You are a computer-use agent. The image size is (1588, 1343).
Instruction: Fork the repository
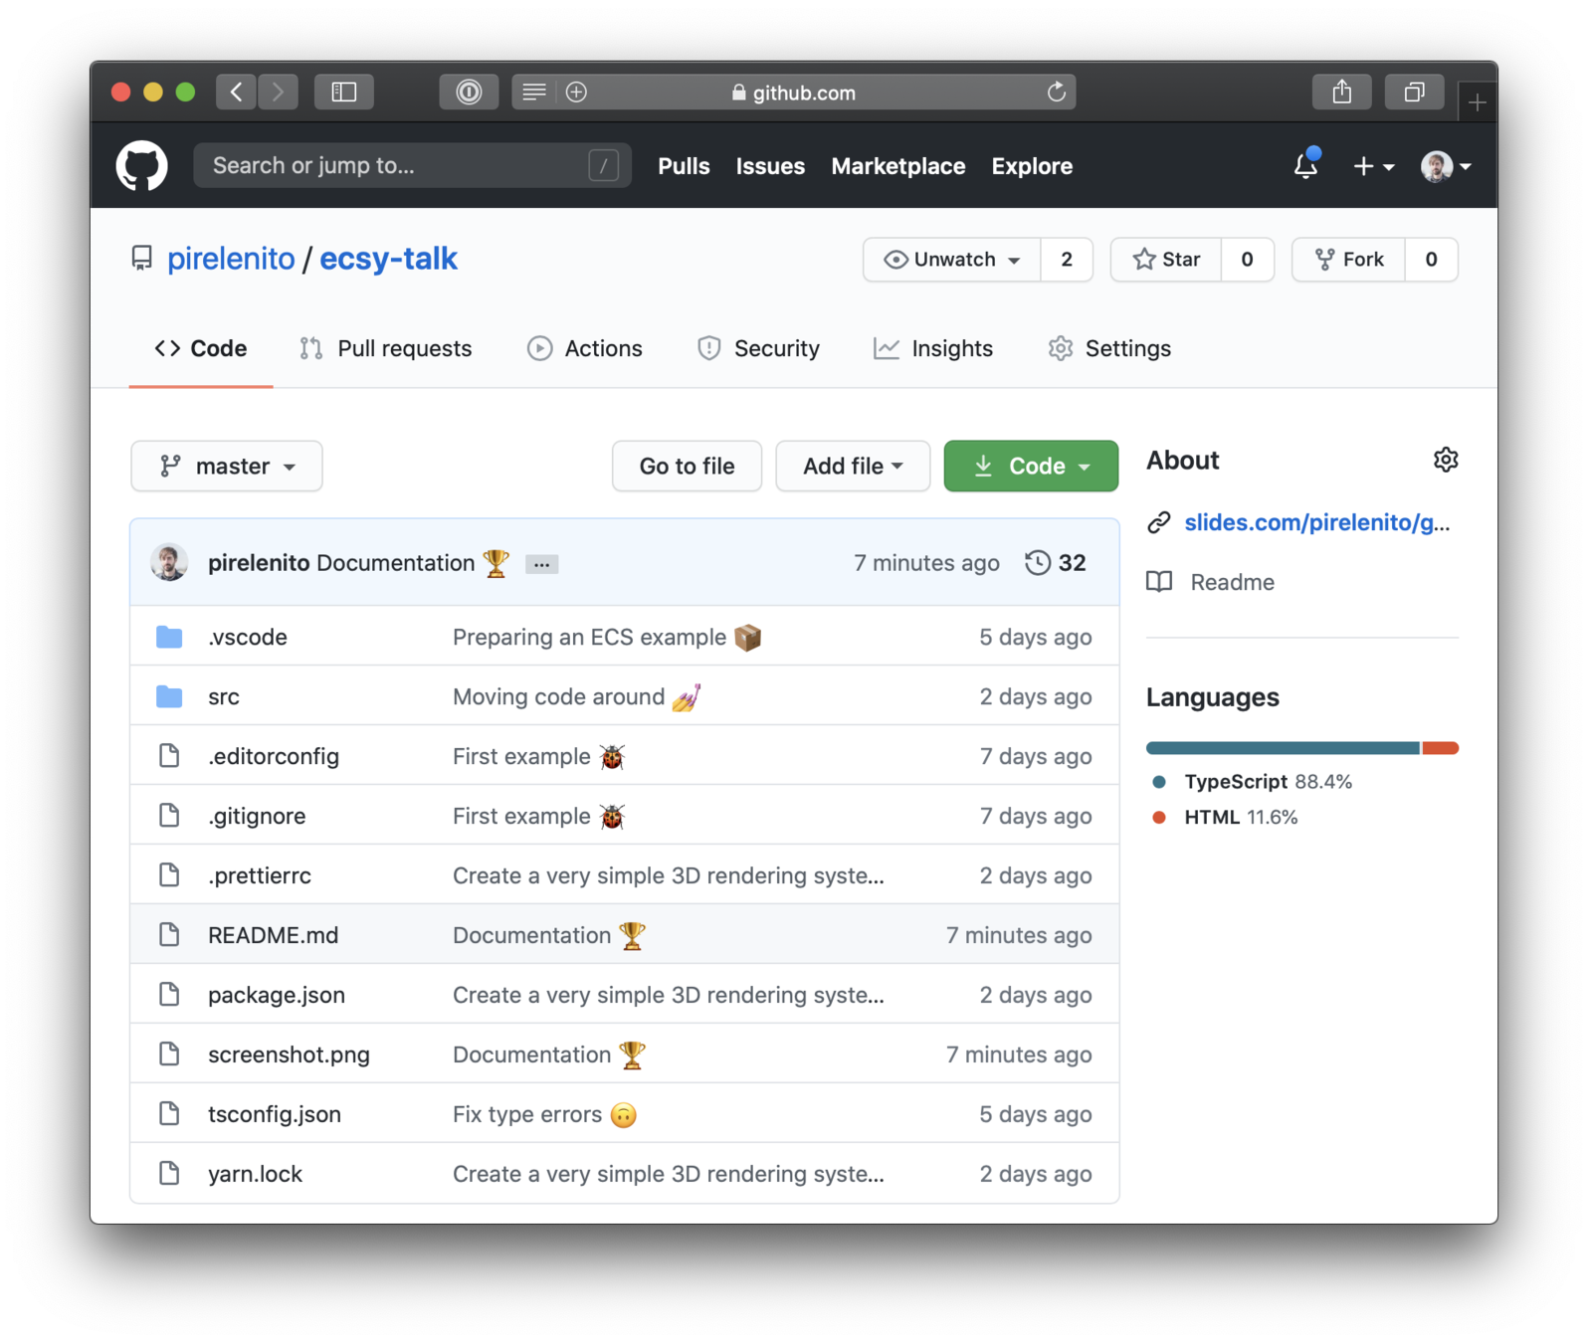coord(1349,260)
